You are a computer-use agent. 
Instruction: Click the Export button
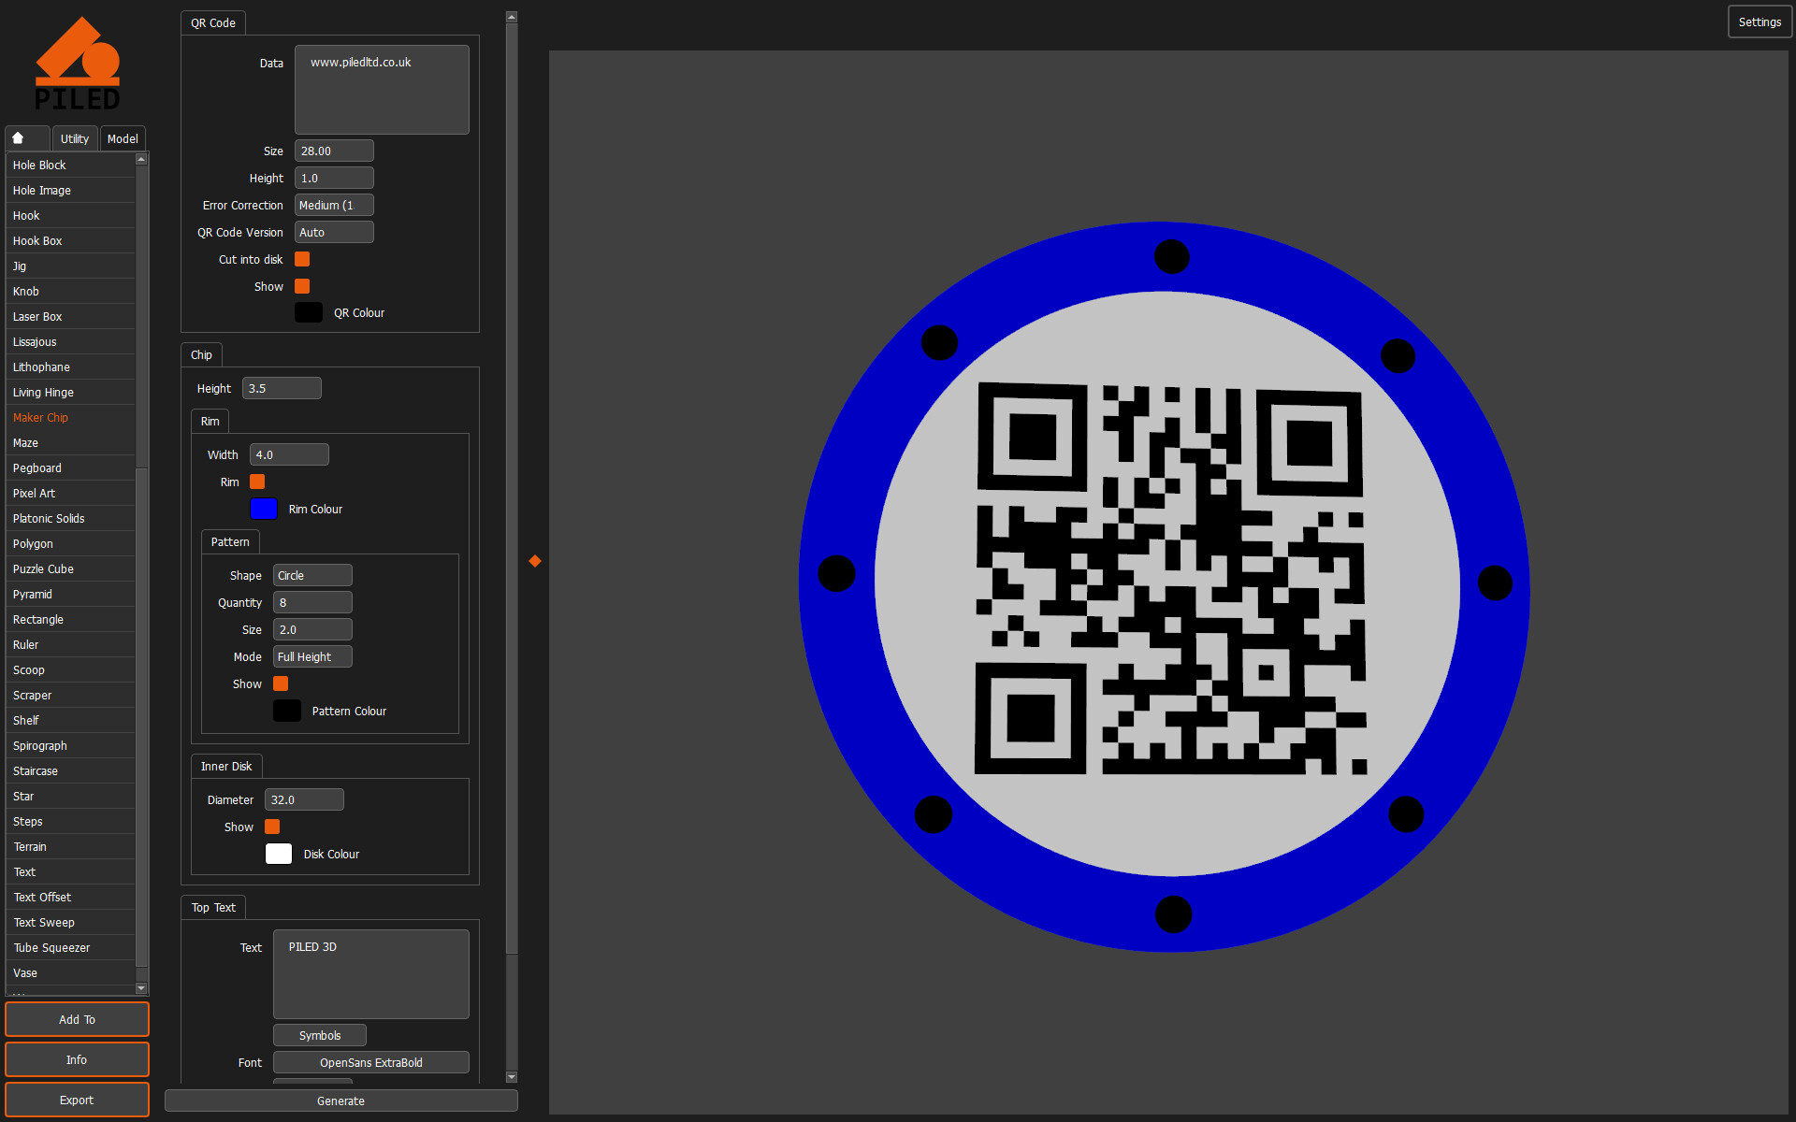coord(77,1100)
